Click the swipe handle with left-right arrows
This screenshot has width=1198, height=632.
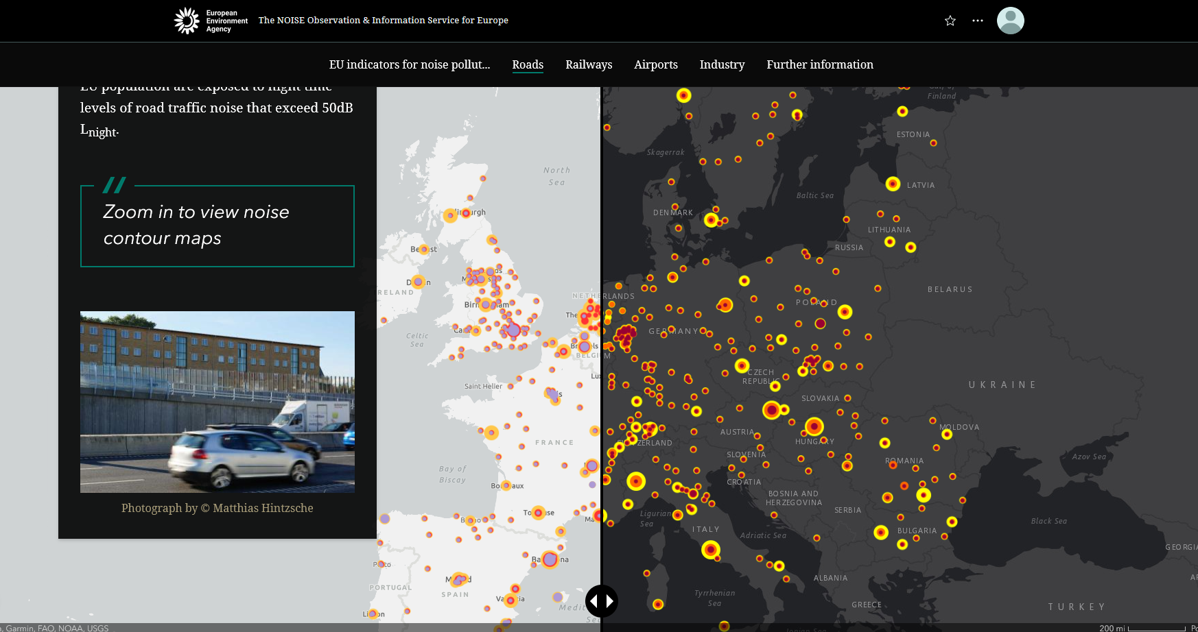602,601
